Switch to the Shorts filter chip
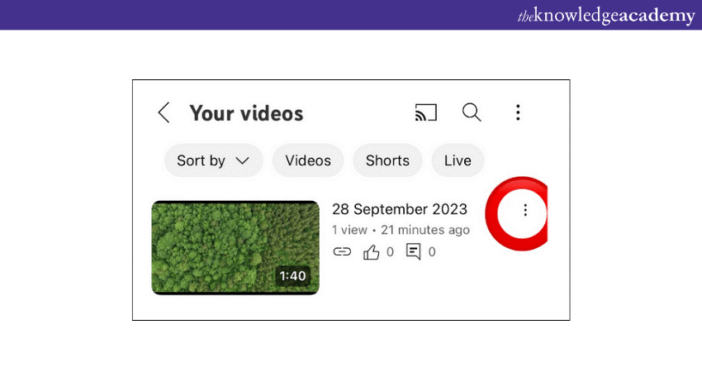 click(x=387, y=160)
